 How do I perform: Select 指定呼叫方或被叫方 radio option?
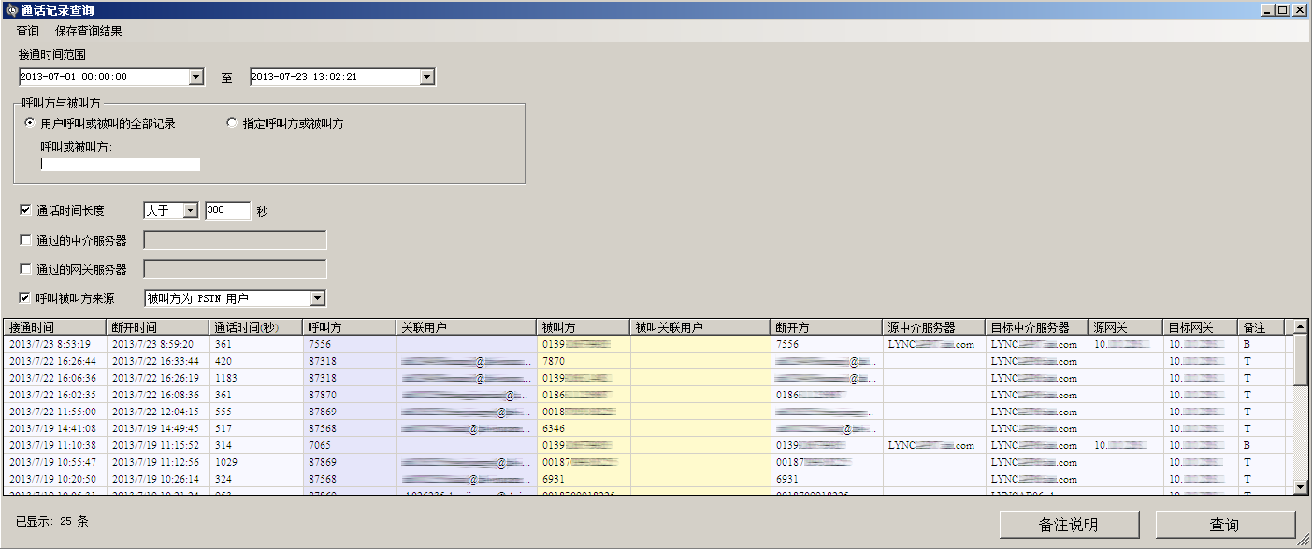click(x=233, y=123)
